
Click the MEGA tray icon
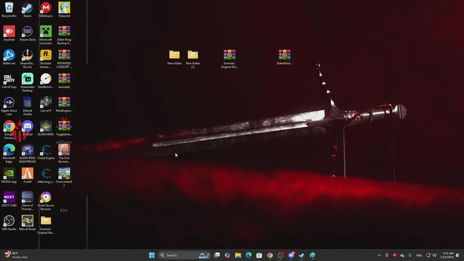tap(394, 255)
